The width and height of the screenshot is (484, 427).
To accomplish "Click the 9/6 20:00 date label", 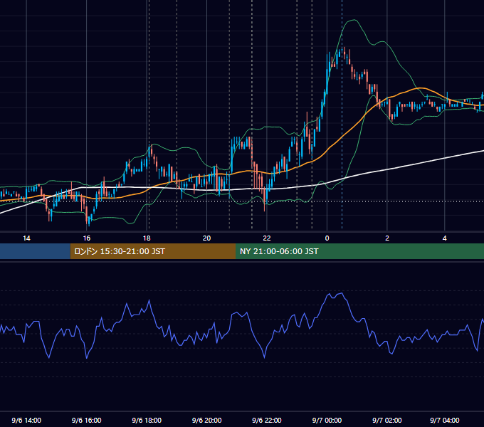I will pyautogui.click(x=207, y=420).
